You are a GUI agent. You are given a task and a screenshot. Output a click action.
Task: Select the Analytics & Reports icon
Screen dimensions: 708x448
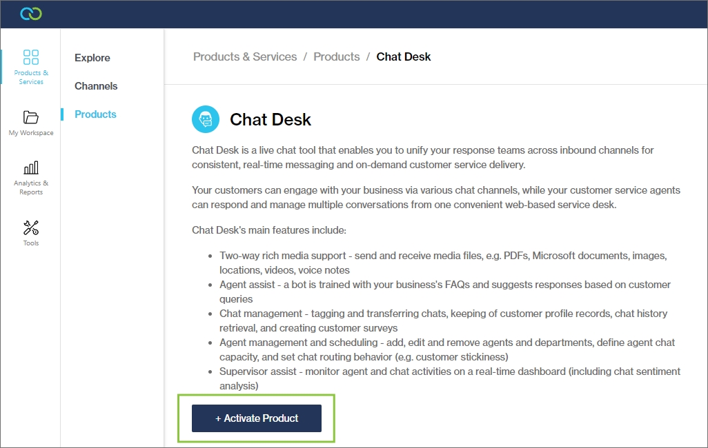pyautogui.click(x=30, y=176)
